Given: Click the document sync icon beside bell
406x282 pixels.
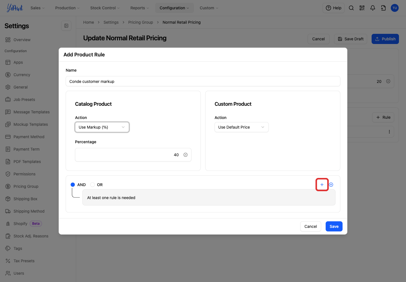Looking at the screenshot, I should pyautogui.click(x=383, y=8).
